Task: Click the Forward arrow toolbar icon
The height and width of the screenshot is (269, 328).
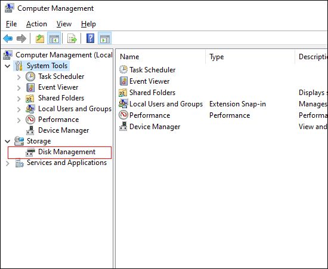Action: point(21,39)
